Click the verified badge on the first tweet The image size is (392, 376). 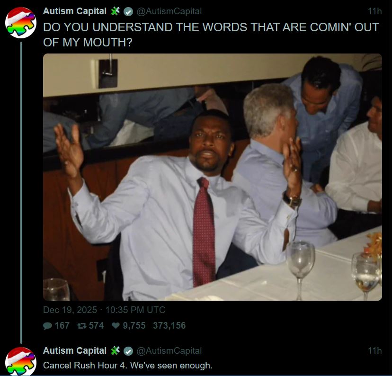click(128, 11)
